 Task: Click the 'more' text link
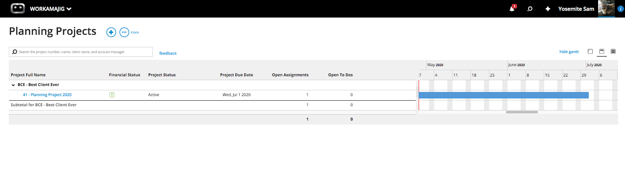coord(135,32)
